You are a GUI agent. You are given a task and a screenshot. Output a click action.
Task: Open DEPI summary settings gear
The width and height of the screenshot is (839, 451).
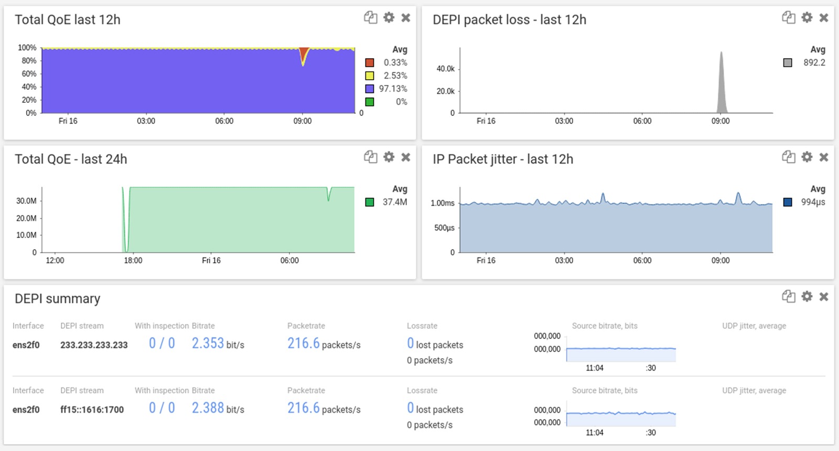click(806, 296)
